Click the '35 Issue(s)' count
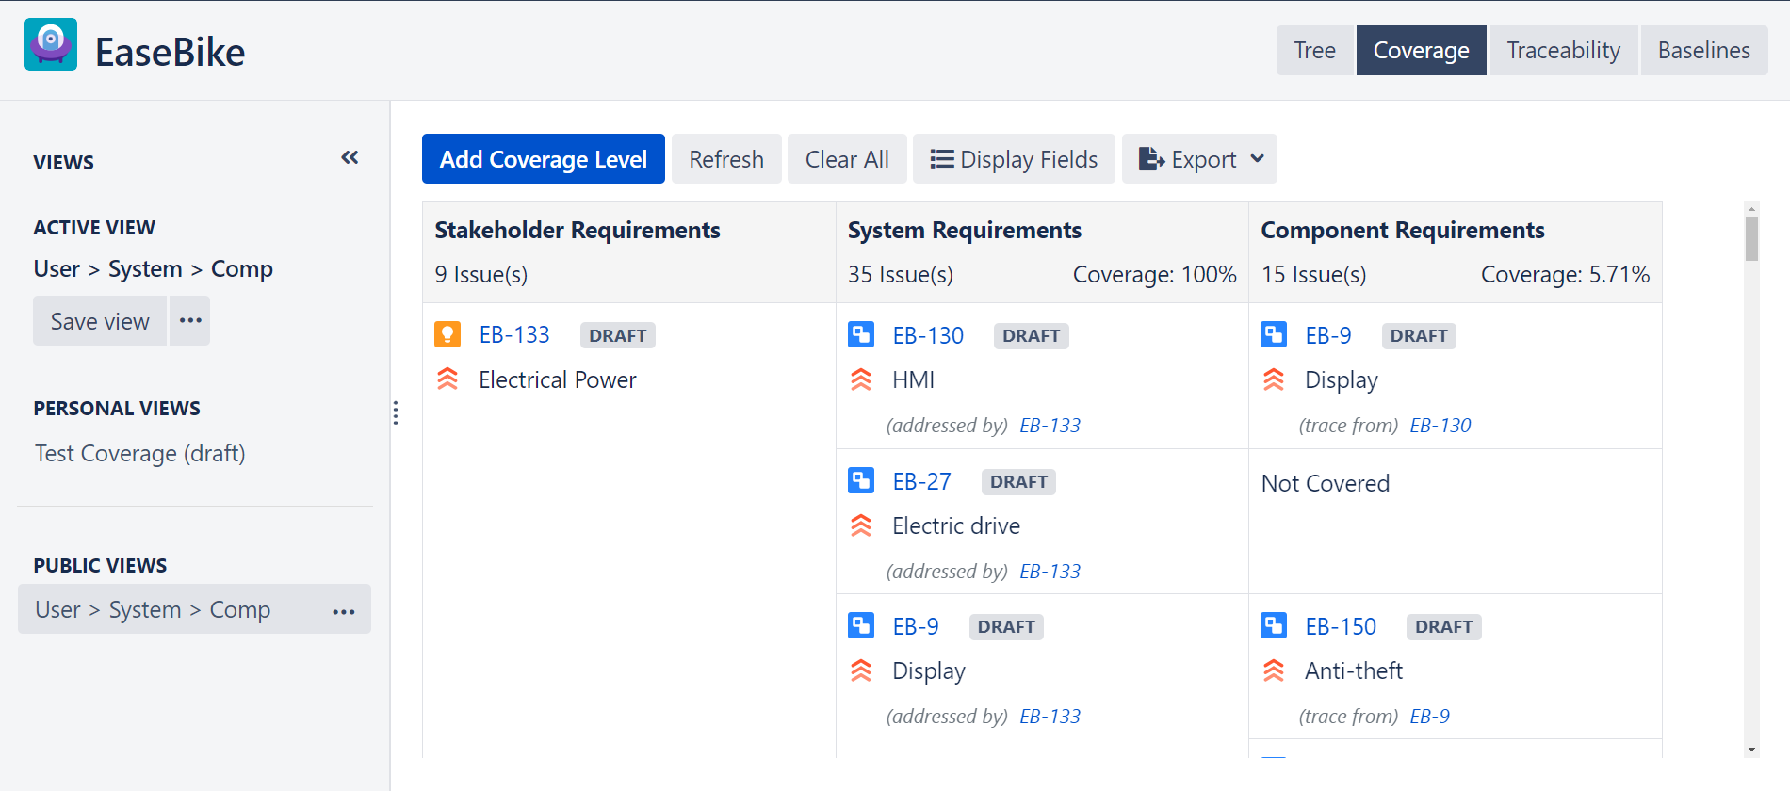 (901, 274)
